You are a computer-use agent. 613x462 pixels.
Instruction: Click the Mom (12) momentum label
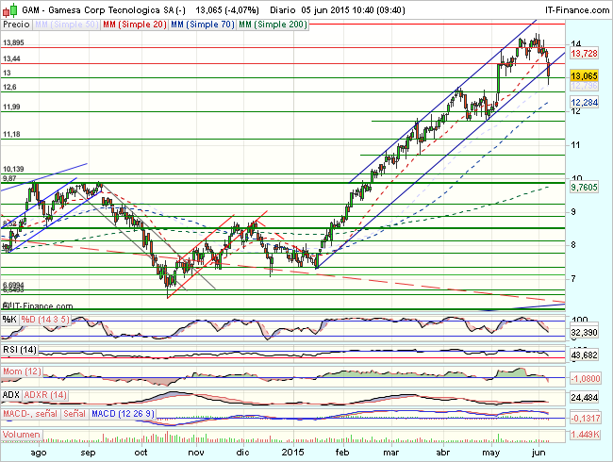tap(21, 372)
